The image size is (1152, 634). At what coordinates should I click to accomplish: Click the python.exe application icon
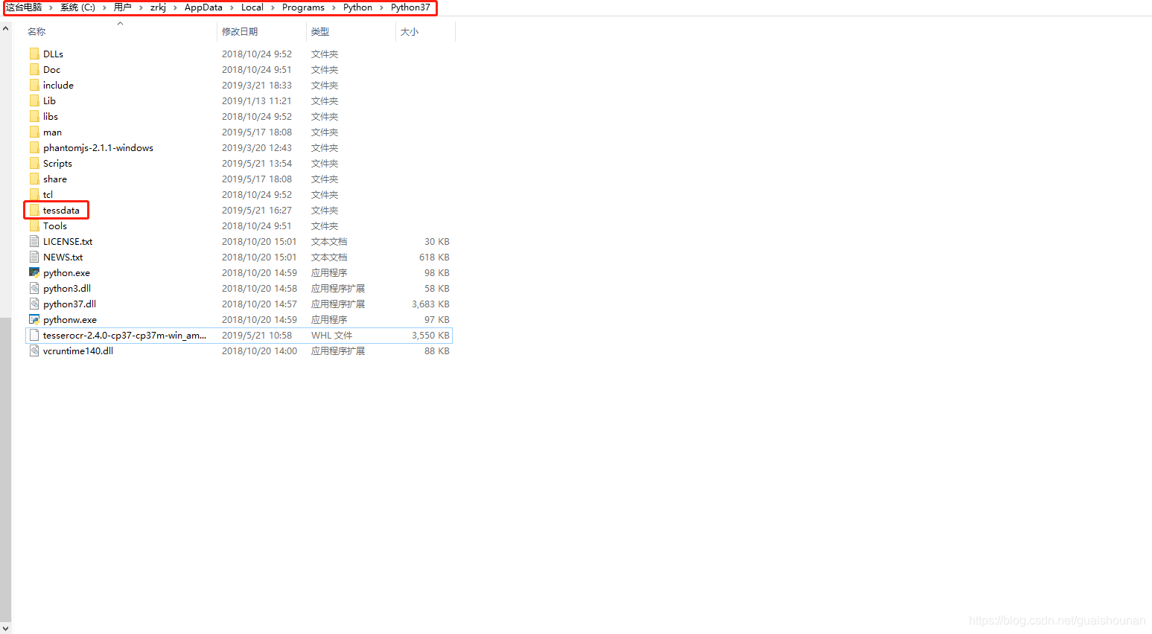pyautogui.click(x=34, y=272)
